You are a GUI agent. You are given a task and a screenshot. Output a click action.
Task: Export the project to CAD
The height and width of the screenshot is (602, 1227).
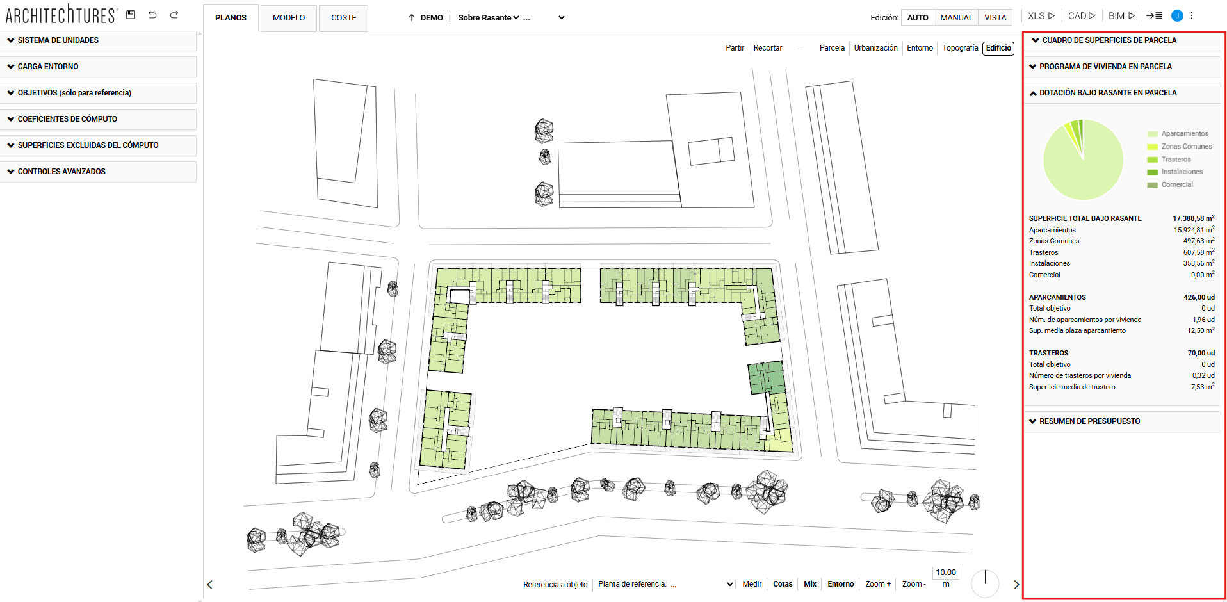tap(1081, 16)
